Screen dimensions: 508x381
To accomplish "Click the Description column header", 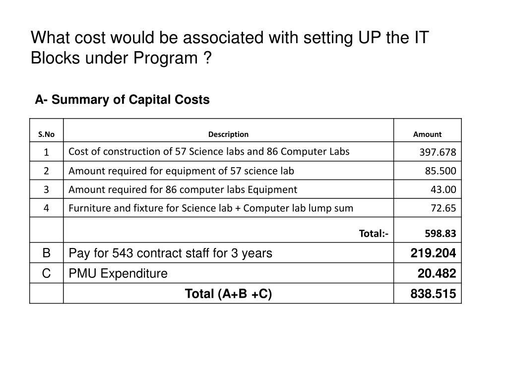I will click(x=228, y=134).
